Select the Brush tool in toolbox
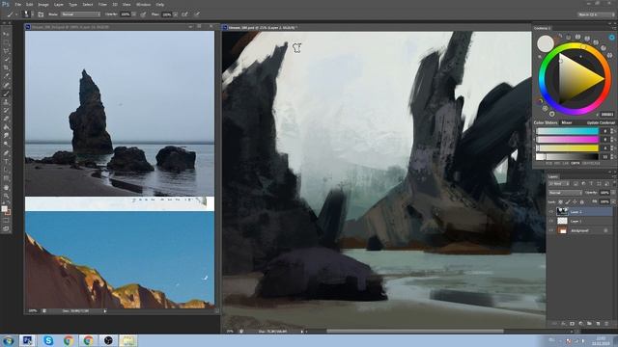Viewport: 618px width, 347px height. point(6,93)
